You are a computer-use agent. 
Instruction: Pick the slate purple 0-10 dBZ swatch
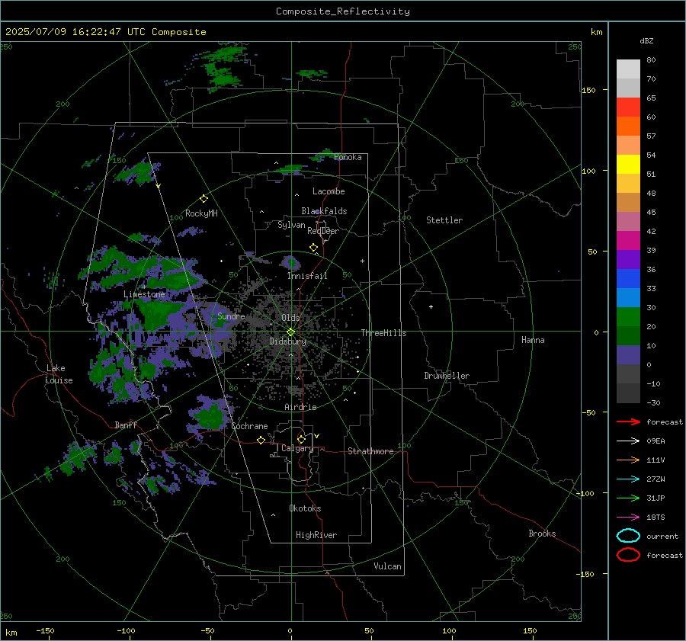coord(628,354)
